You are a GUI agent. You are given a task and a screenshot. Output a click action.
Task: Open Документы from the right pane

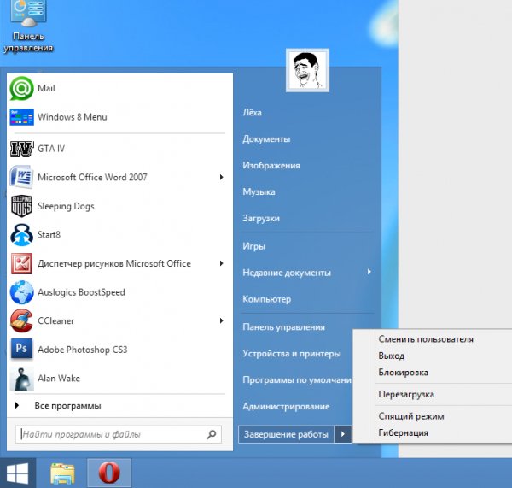266,139
